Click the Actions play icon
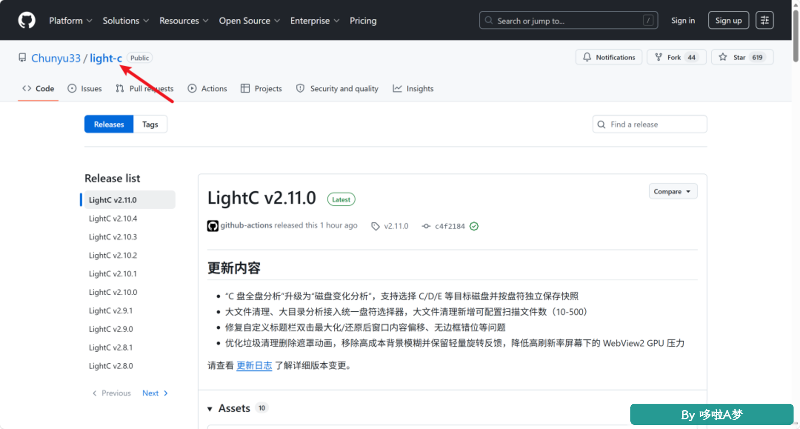This screenshot has height=429, width=800. click(192, 88)
